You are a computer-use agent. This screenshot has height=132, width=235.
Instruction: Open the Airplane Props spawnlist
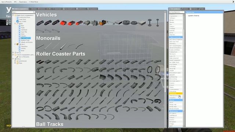(x=25, y=40)
